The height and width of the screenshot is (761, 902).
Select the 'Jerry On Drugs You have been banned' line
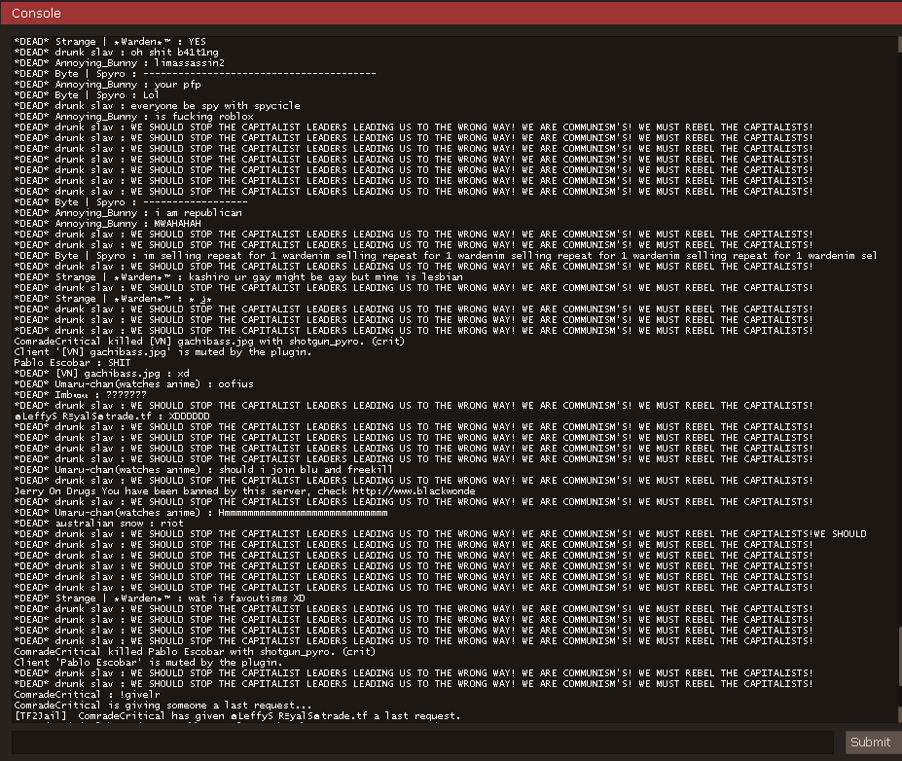[x=244, y=491]
